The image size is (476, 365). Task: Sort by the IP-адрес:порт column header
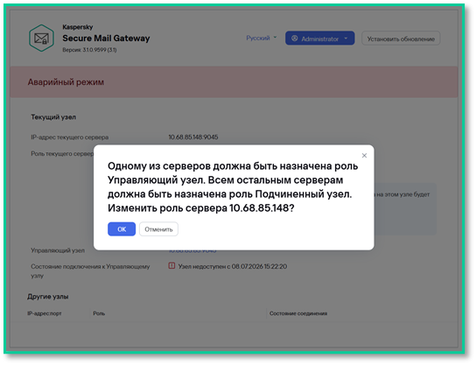[x=45, y=313]
